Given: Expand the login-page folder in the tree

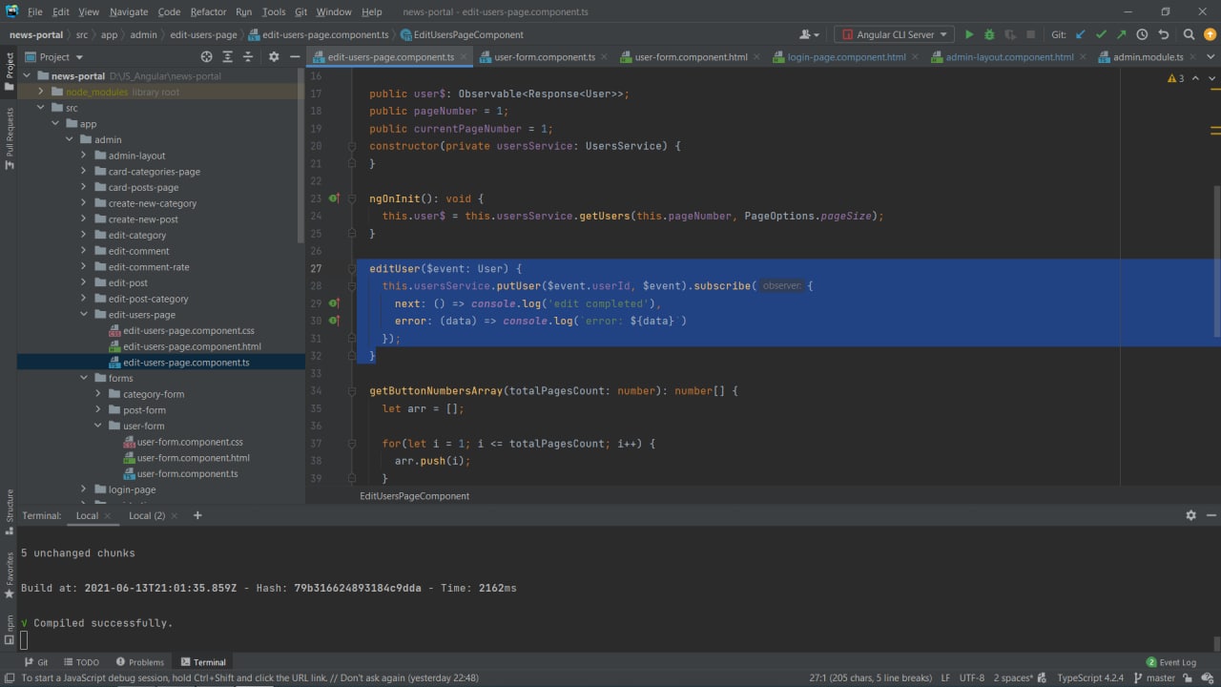Looking at the screenshot, I should [x=84, y=489].
